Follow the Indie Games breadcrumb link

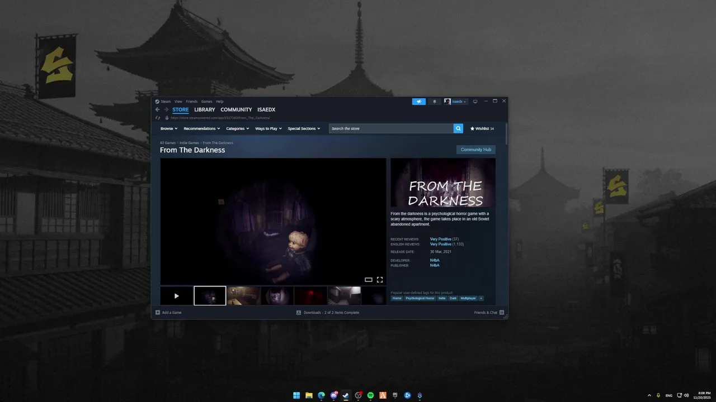click(x=189, y=143)
